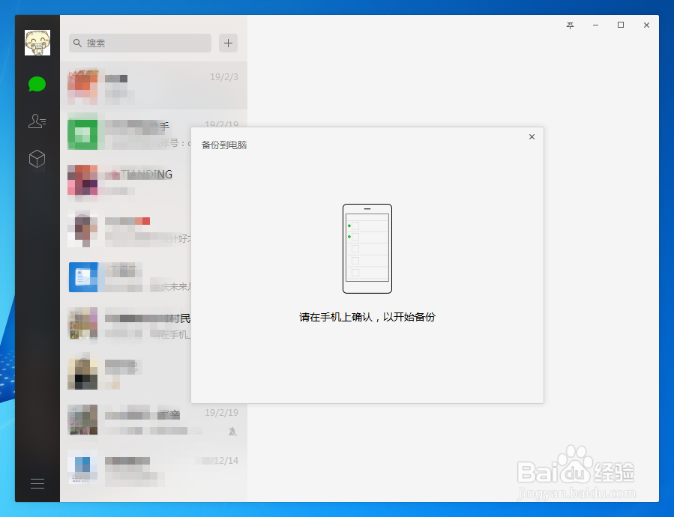The height and width of the screenshot is (517, 674).
Task: Select the chat with the green avatar
Action: tap(125, 133)
